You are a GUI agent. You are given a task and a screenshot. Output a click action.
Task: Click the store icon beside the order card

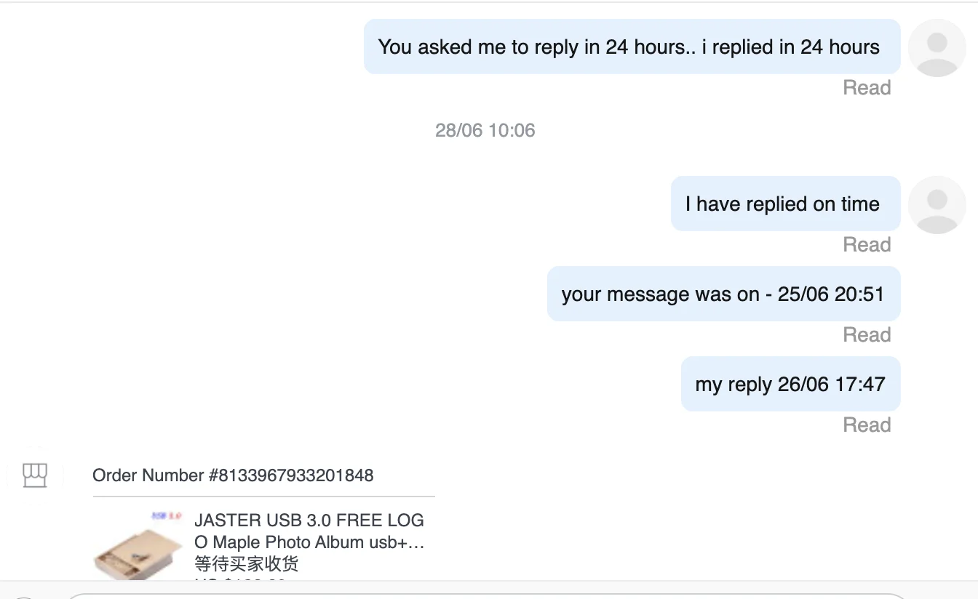coord(35,475)
